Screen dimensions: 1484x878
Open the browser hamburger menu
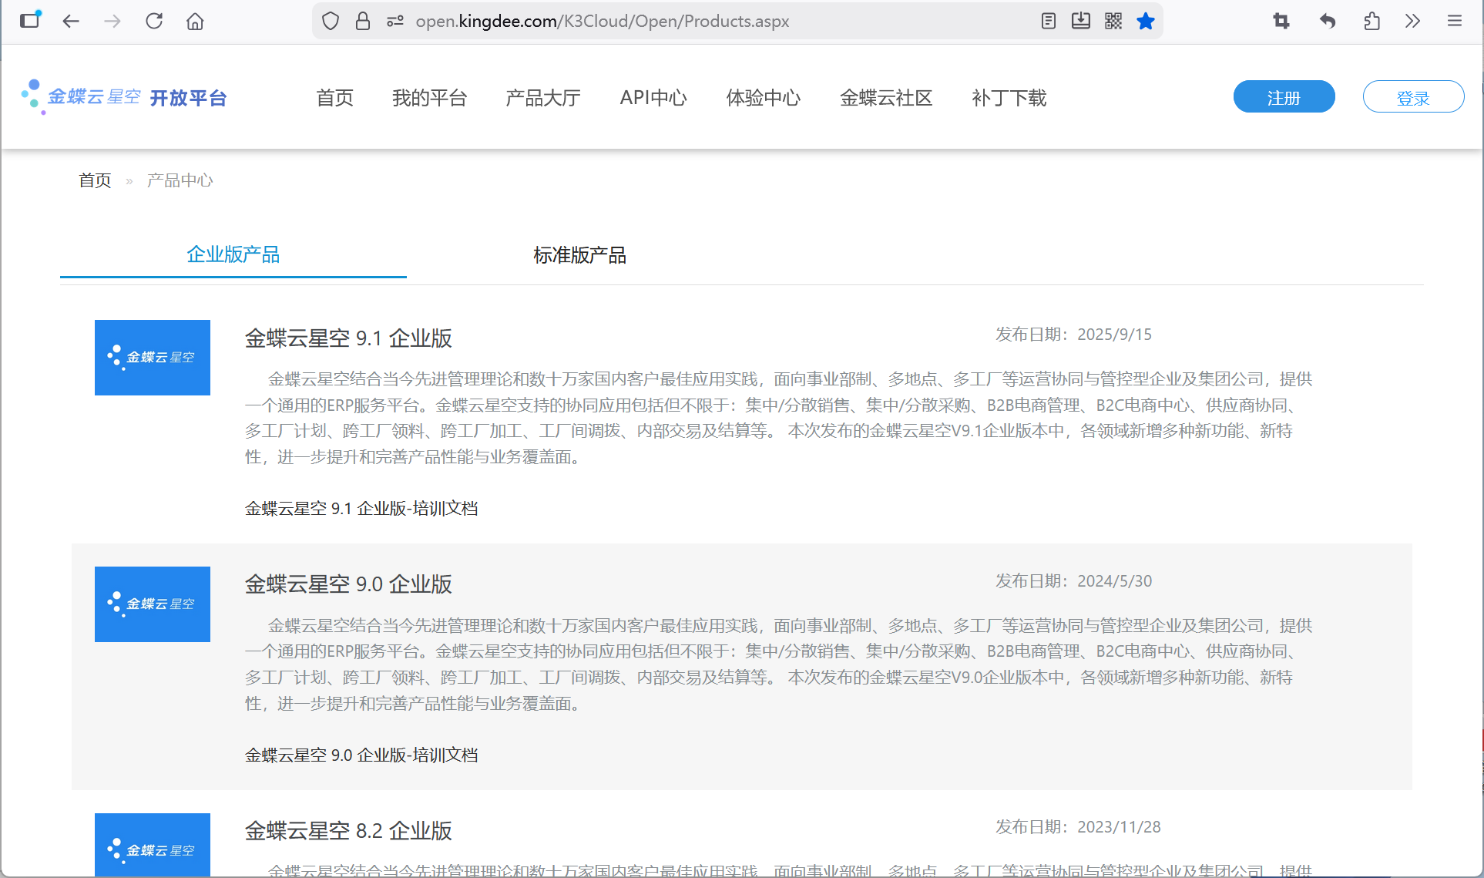[1454, 21]
